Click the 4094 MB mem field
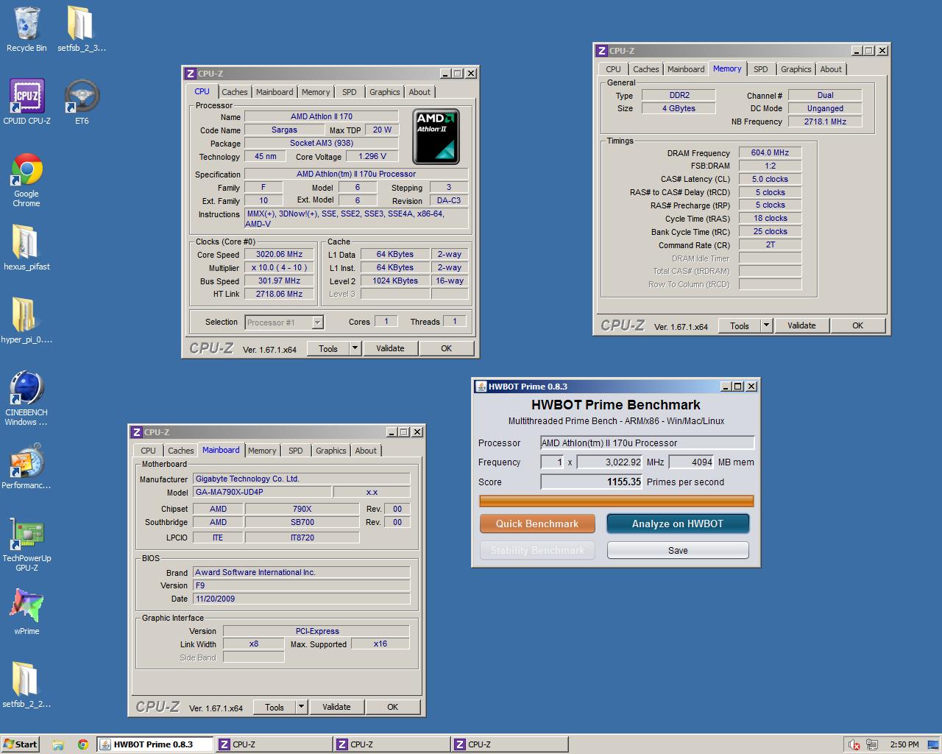Screen dimensions: 942x754 (x=692, y=462)
